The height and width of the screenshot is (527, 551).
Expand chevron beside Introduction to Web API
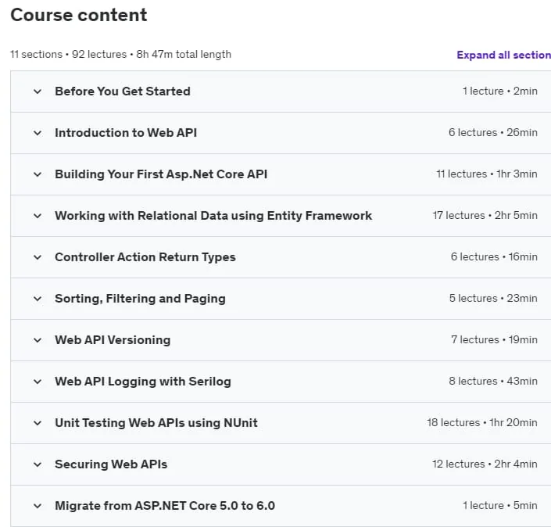(38, 133)
